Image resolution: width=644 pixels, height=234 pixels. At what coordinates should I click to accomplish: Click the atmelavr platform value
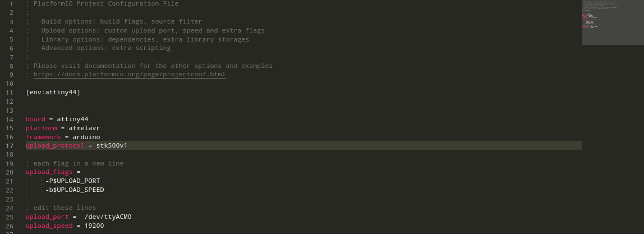pyautogui.click(x=84, y=128)
